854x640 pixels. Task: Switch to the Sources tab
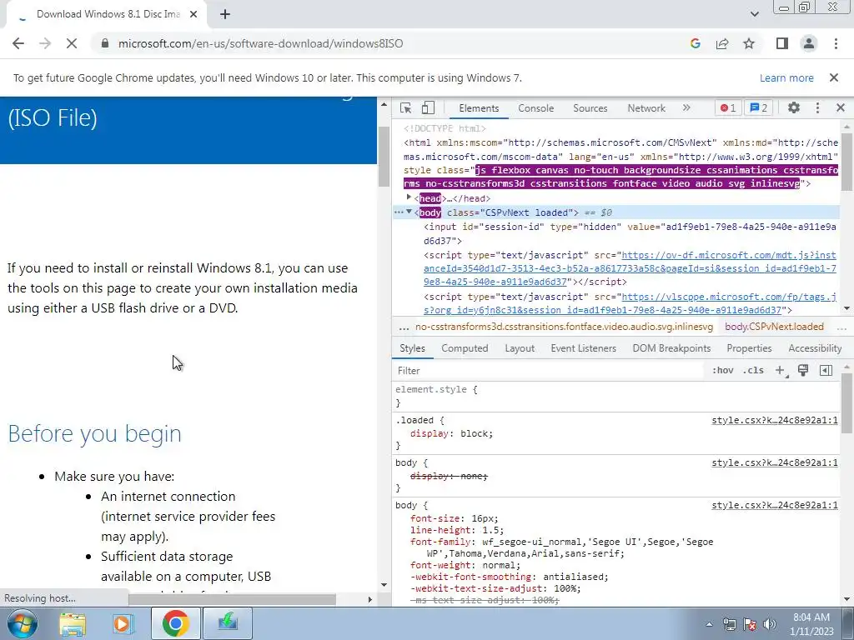(x=590, y=107)
